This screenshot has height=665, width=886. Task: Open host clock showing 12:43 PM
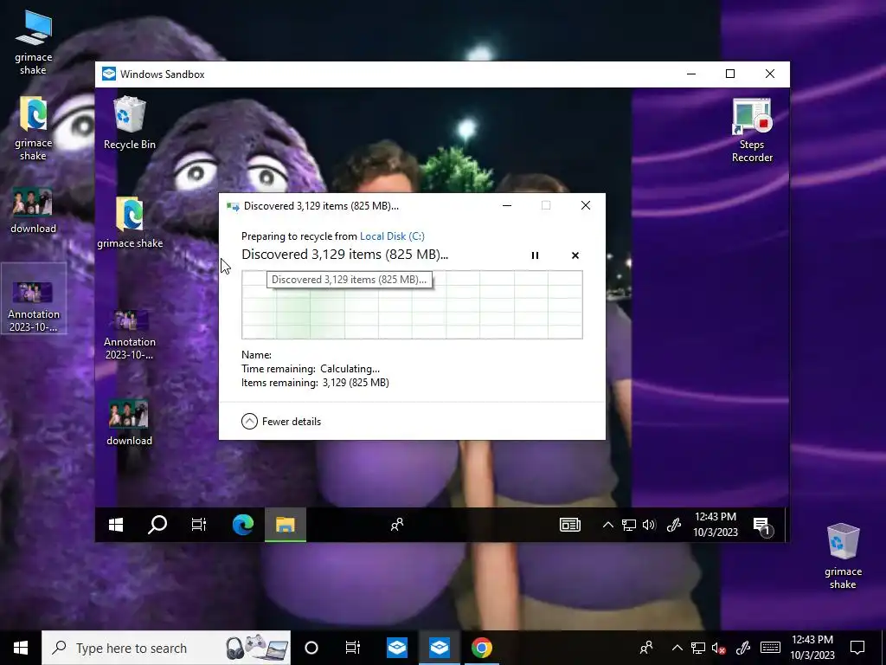click(x=812, y=648)
